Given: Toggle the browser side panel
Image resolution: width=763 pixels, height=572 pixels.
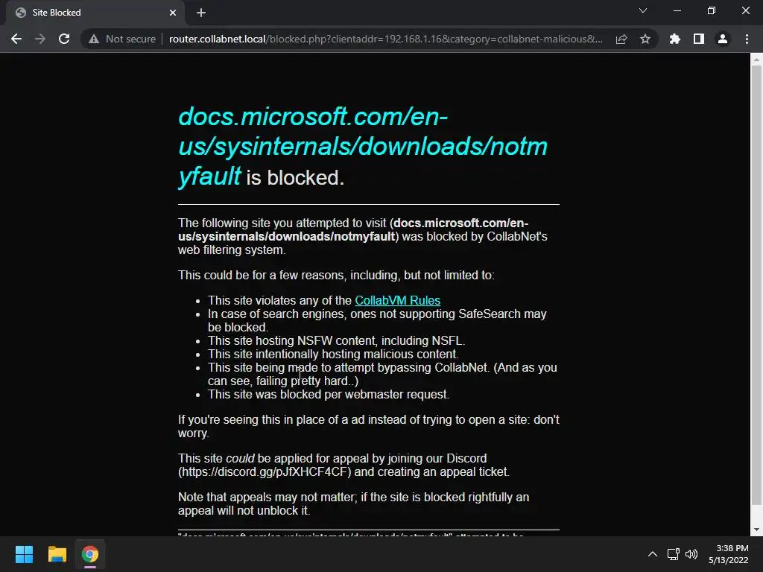Looking at the screenshot, I should click(x=699, y=39).
